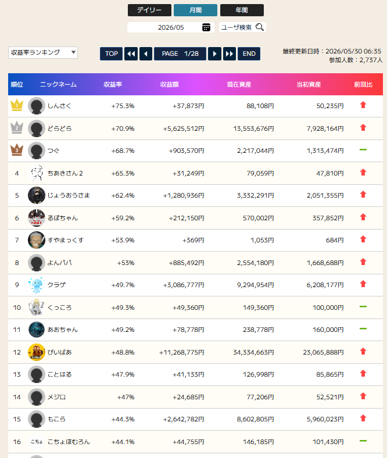This screenshot has width=387, height=458.
Task: Select nickname メジロ
Action: coord(57,397)
